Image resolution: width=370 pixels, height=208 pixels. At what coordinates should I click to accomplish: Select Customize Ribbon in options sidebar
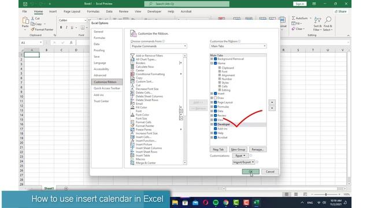[107, 82]
